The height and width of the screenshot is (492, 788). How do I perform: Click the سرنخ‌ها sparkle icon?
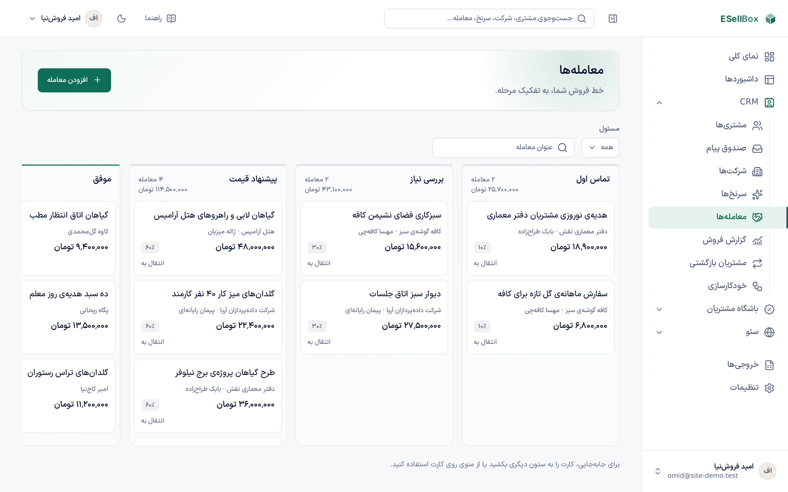(757, 194)
